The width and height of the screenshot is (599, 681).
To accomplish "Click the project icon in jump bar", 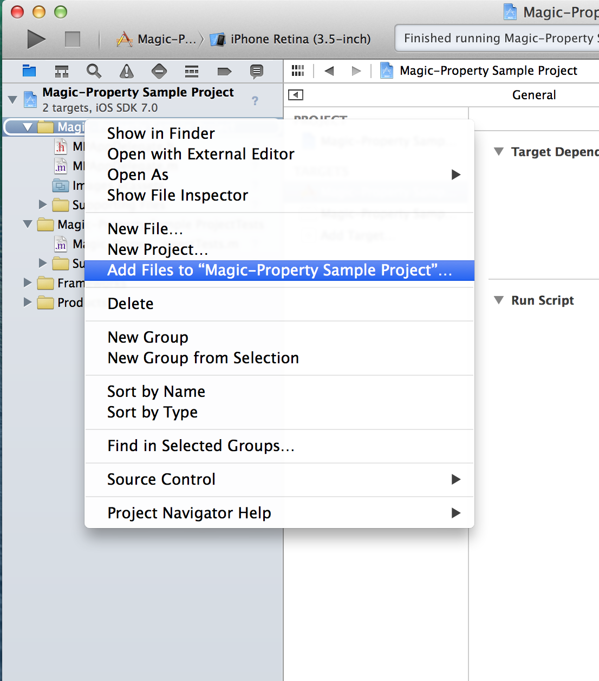I will tap(387, 70).
